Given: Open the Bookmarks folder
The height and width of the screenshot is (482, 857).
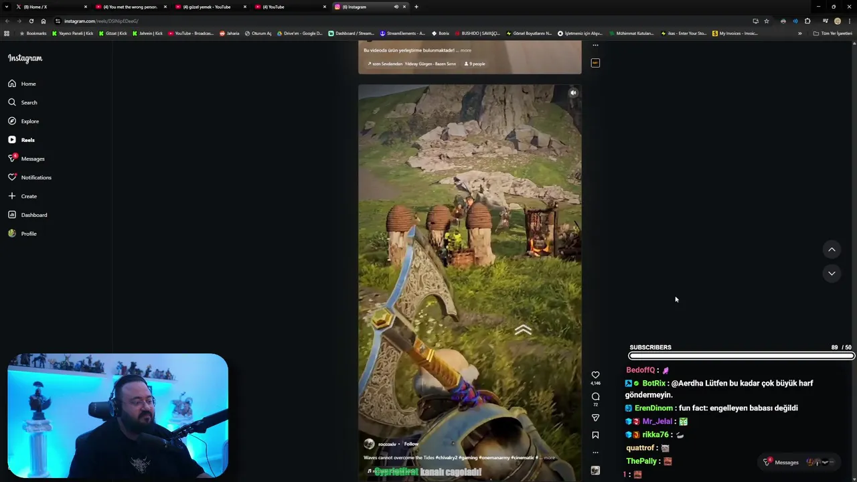Looking at the screenshot, I should click(33, 33).
